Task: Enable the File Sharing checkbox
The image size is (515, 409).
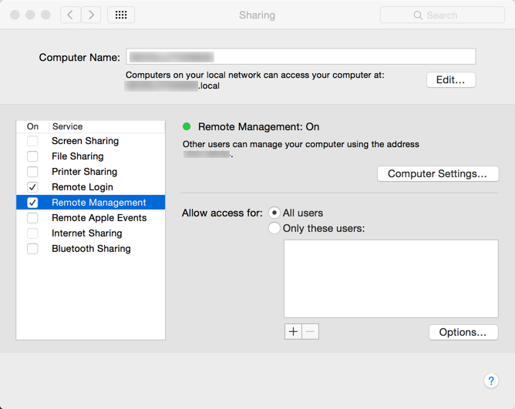Action: pyautogui.click(x=32, y=156)
